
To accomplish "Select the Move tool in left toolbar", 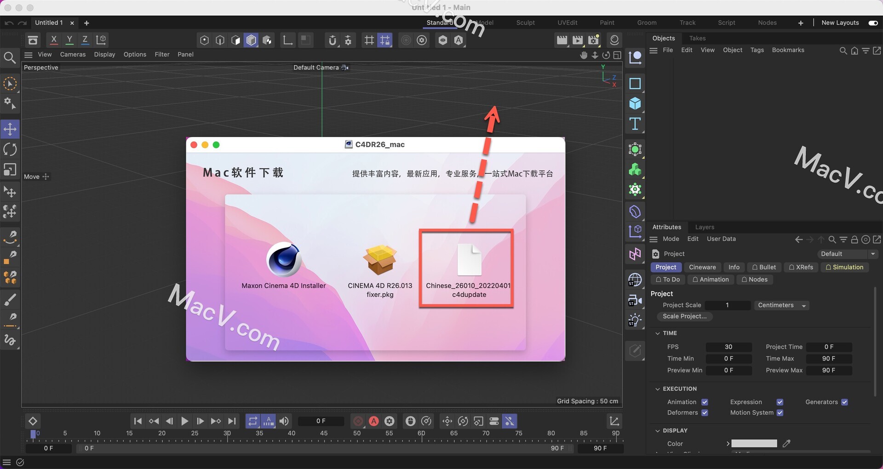I will point(10,129).
